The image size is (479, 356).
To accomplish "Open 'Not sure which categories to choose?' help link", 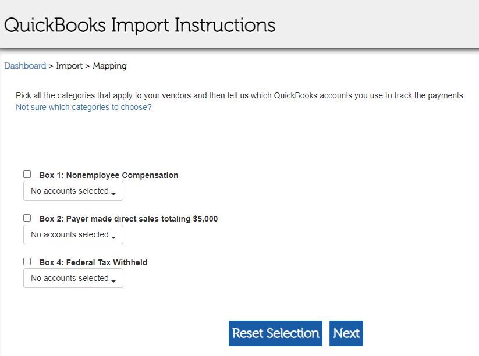I will [x=83, y=107].
